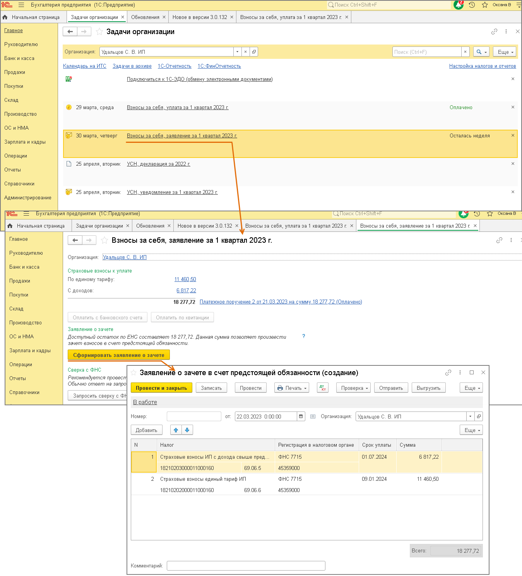The width and height of the screenshot is (522, 576).
Task: Click В работе status link in dialog
Action: click(x=145, y=402)
